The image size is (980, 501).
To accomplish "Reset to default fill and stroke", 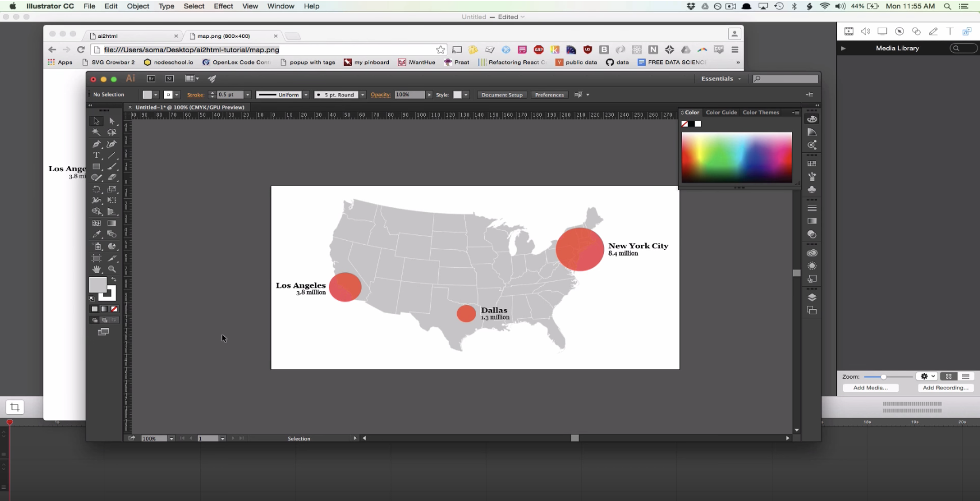I will click(x=91, y=298).
